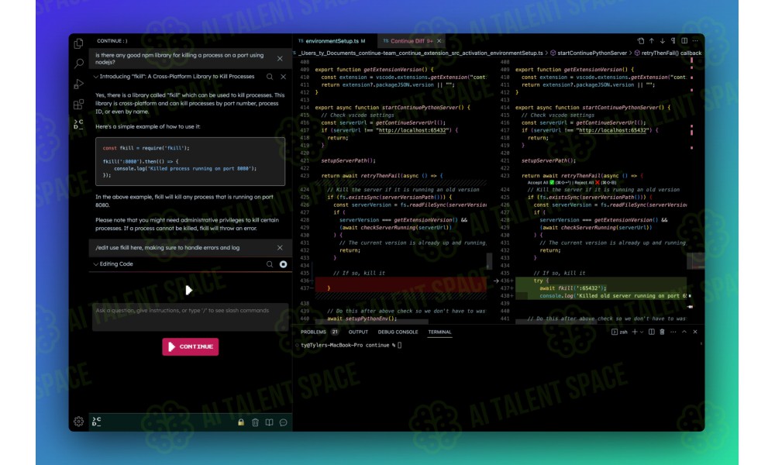Toggle whitespace pilcrow icon in diff toolbar
This screenshot has height=465, width=775.
click(673, 41)
